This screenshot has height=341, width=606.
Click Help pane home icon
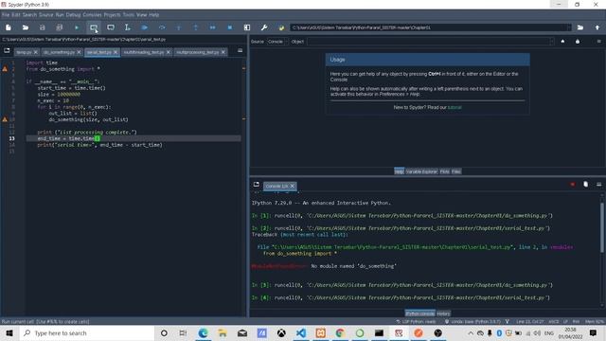pos(562,42)
